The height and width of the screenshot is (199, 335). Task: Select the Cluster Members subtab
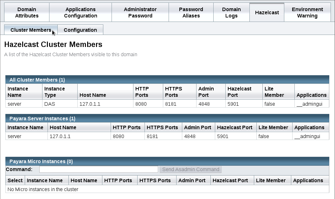[30, 30]
